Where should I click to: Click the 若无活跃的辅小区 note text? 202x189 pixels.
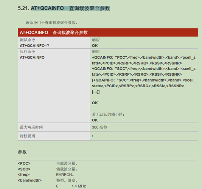(108, 114)
